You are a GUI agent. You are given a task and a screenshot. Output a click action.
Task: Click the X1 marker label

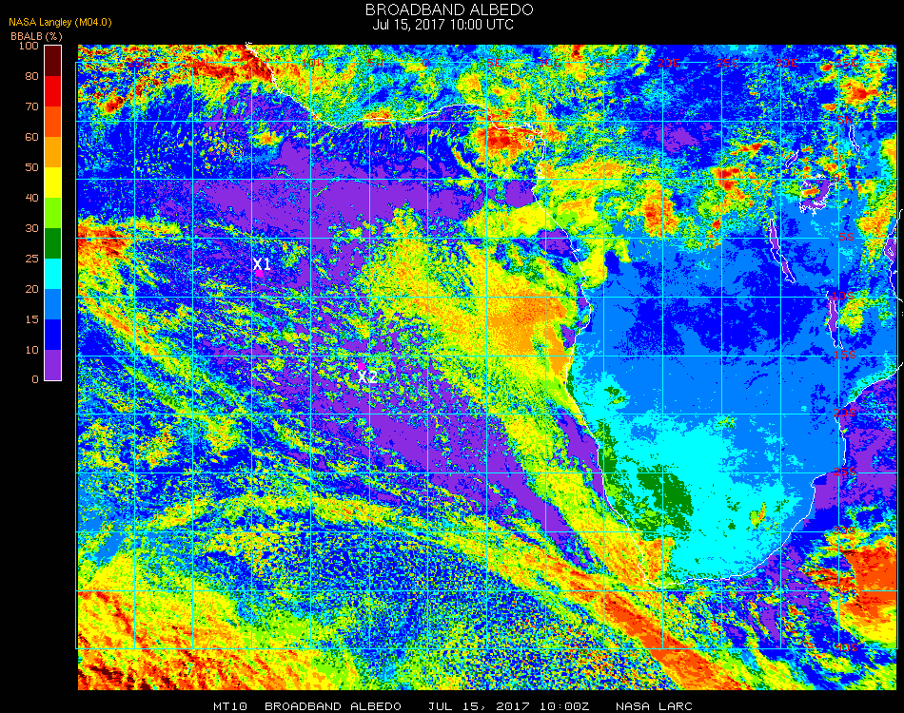[262, 263]
